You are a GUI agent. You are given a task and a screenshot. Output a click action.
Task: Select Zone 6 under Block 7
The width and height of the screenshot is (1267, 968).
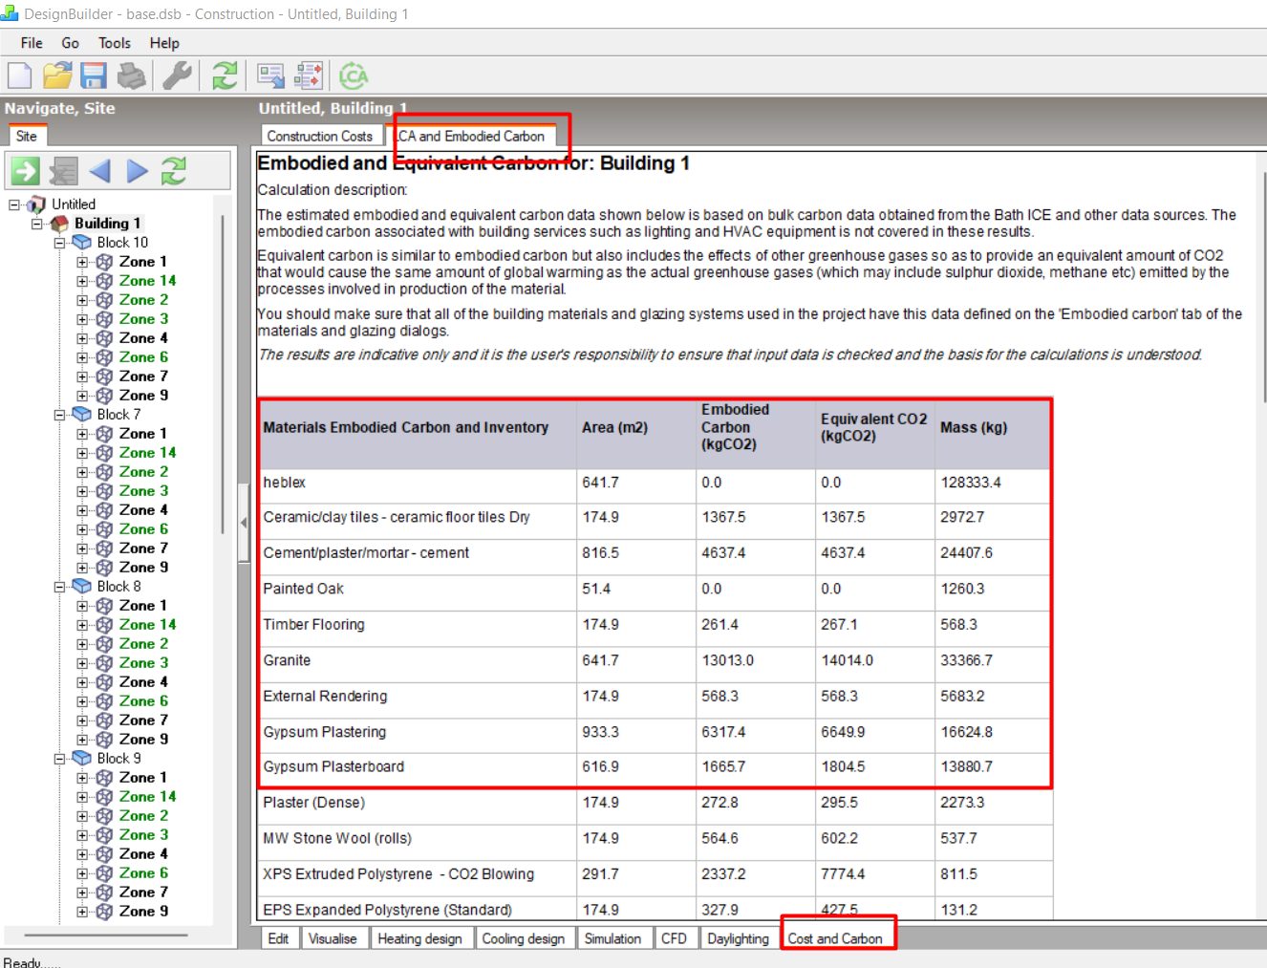pos(143,529)
